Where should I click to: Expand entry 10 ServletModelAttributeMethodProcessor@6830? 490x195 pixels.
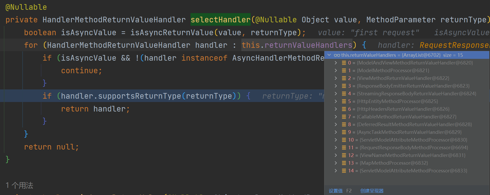point(336,140)
